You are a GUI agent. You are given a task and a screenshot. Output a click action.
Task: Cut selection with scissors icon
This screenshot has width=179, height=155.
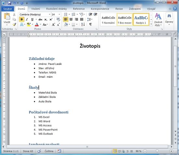14,15
